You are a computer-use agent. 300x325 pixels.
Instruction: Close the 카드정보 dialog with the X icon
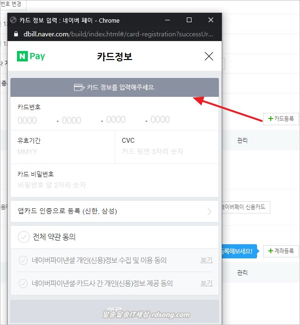pyautogui.click(x=208, y=56)
